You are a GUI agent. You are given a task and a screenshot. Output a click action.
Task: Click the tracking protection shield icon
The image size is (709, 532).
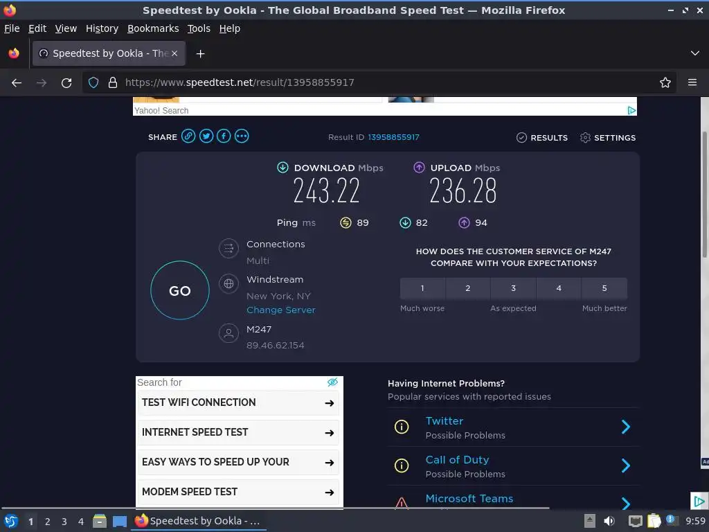pos(93,82)
